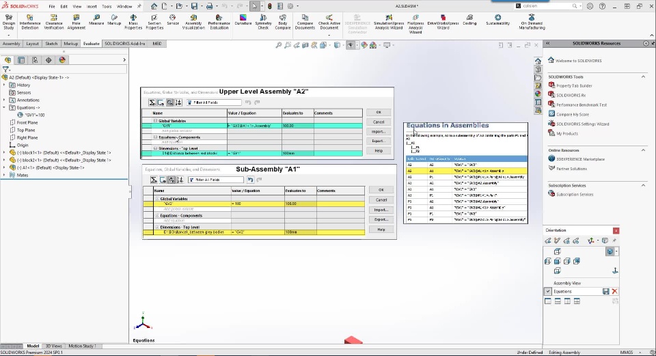Viewport: 656px width, 356px height.
Task: Run the Performance Evaluation tool
Action: pos(219,22)
